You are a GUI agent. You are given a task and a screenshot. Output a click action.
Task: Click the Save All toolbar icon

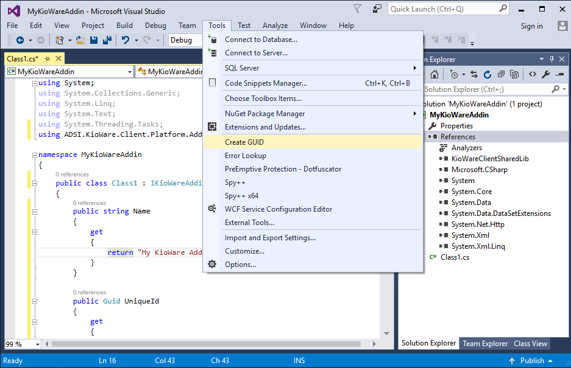107,40
